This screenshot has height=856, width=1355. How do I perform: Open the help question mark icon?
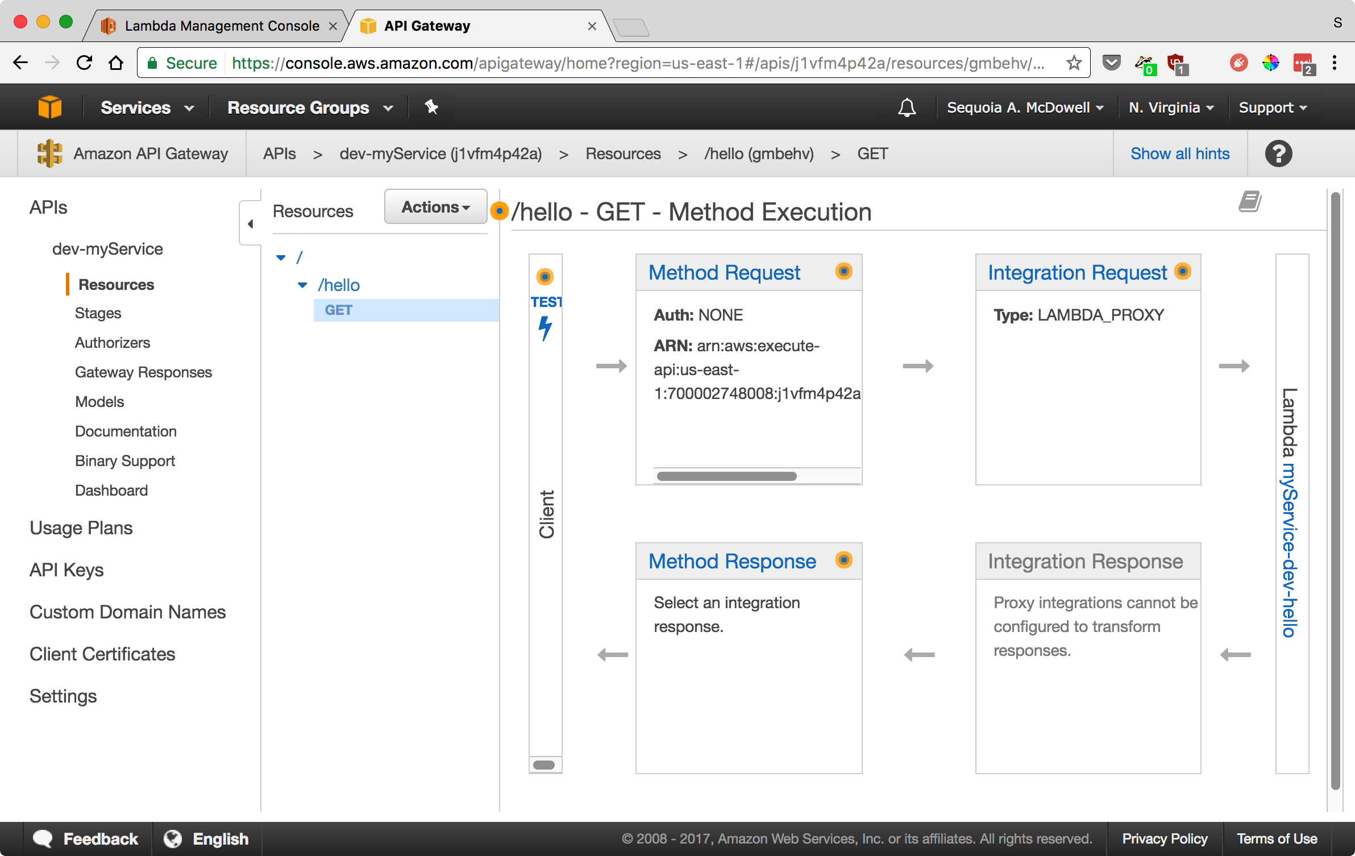(1278, 153)
